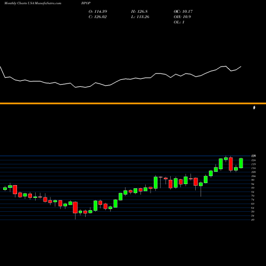Click the 124 price axis label
The height and width of the screenshot is (266, 266).
click(x=254, y=160)
